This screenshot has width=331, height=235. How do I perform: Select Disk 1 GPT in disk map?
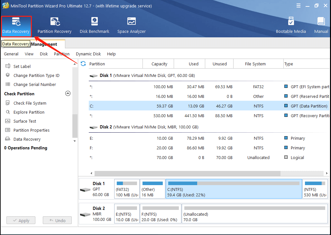[x=96, y=189]
